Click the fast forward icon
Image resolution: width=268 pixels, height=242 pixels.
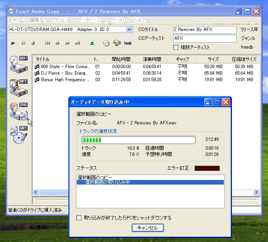tap(68, 43)
